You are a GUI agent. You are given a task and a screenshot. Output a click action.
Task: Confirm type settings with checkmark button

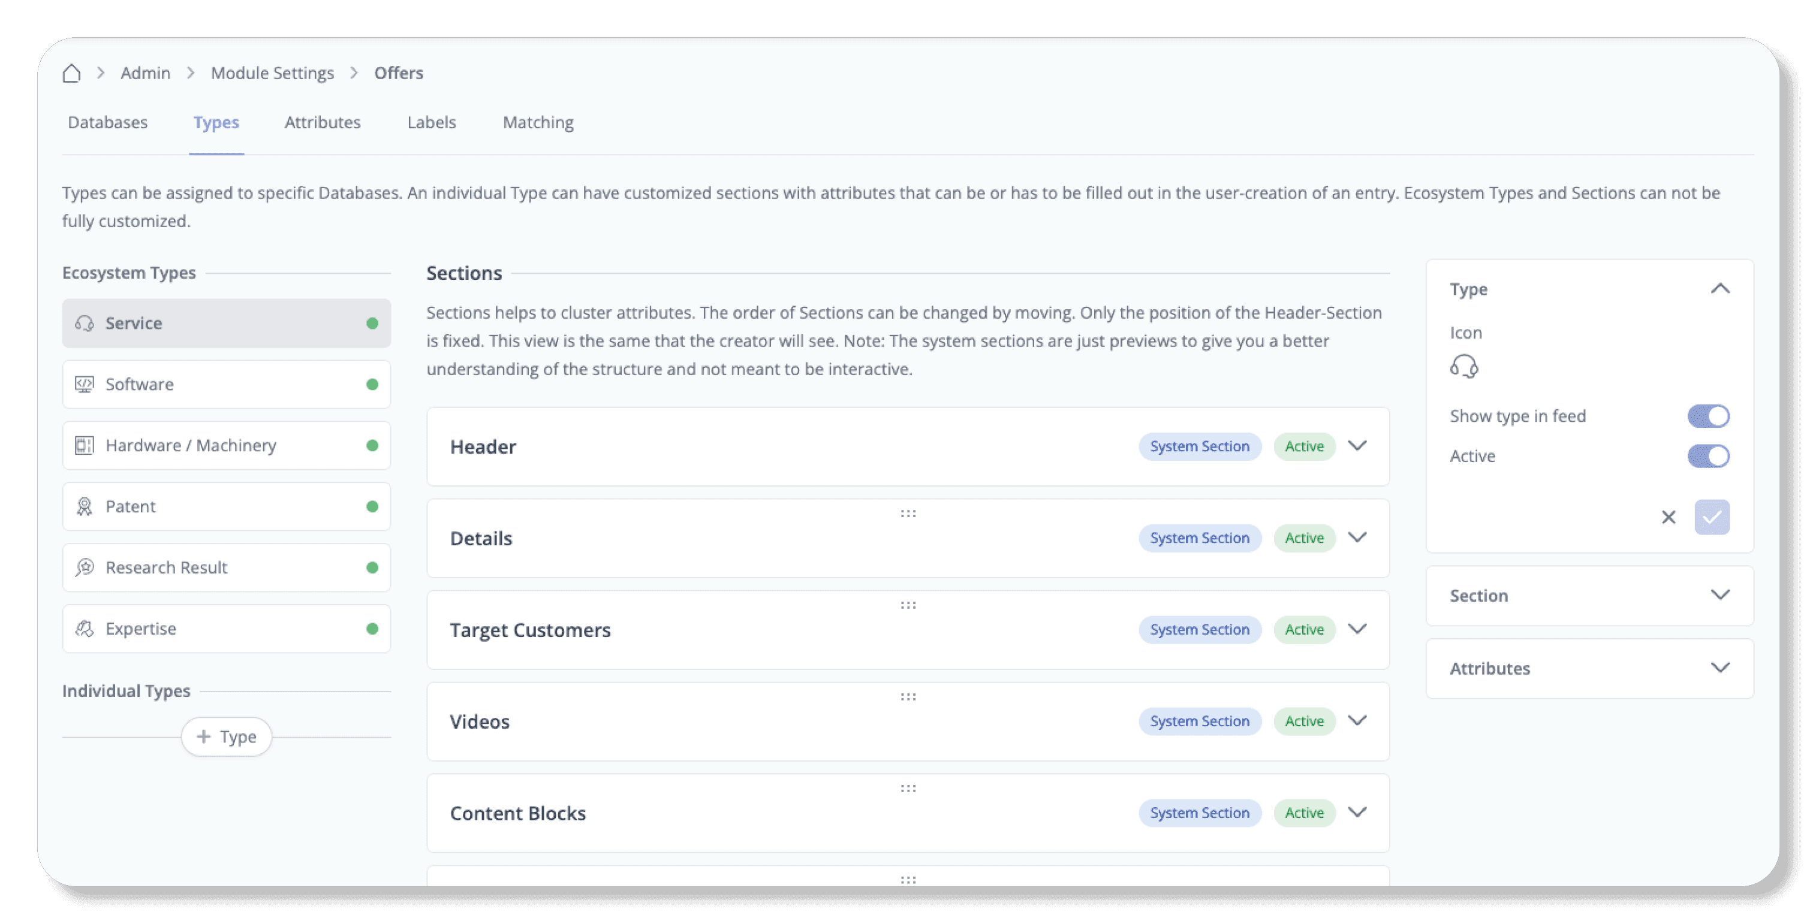pyautogui.click(x=1712, y=517)
